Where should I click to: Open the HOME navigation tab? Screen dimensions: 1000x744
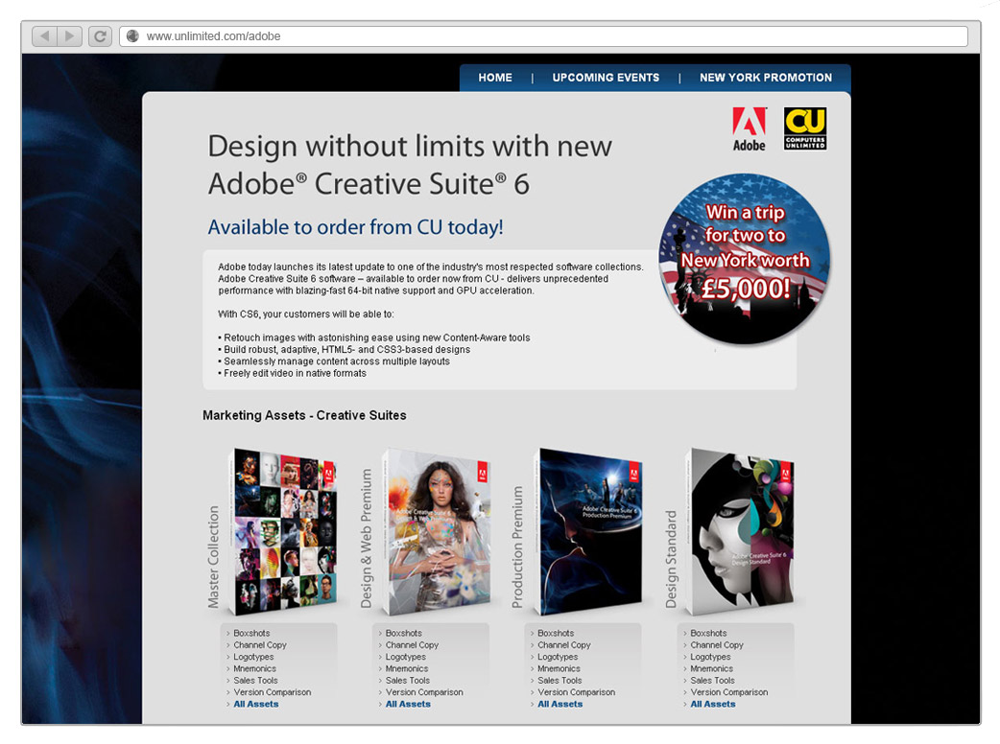point(495,78)
